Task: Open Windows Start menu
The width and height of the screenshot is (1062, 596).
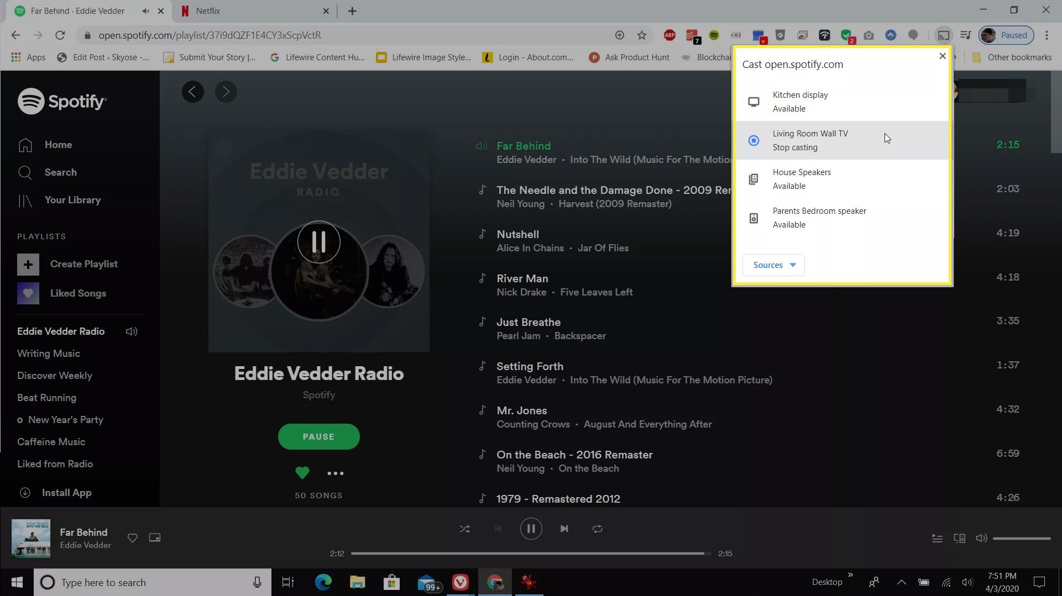Action: pos(17,582)
